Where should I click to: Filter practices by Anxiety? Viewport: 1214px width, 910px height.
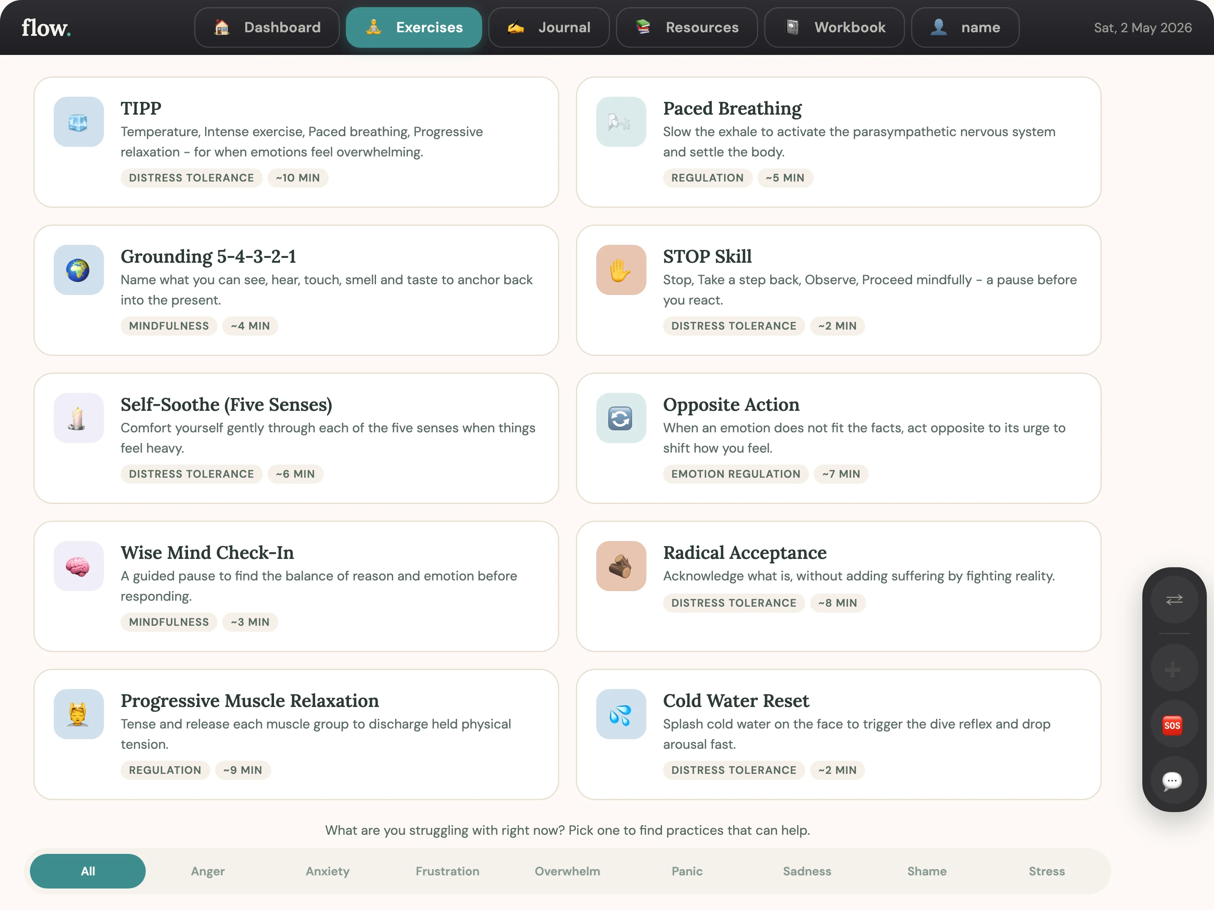(x=328, y=871)
